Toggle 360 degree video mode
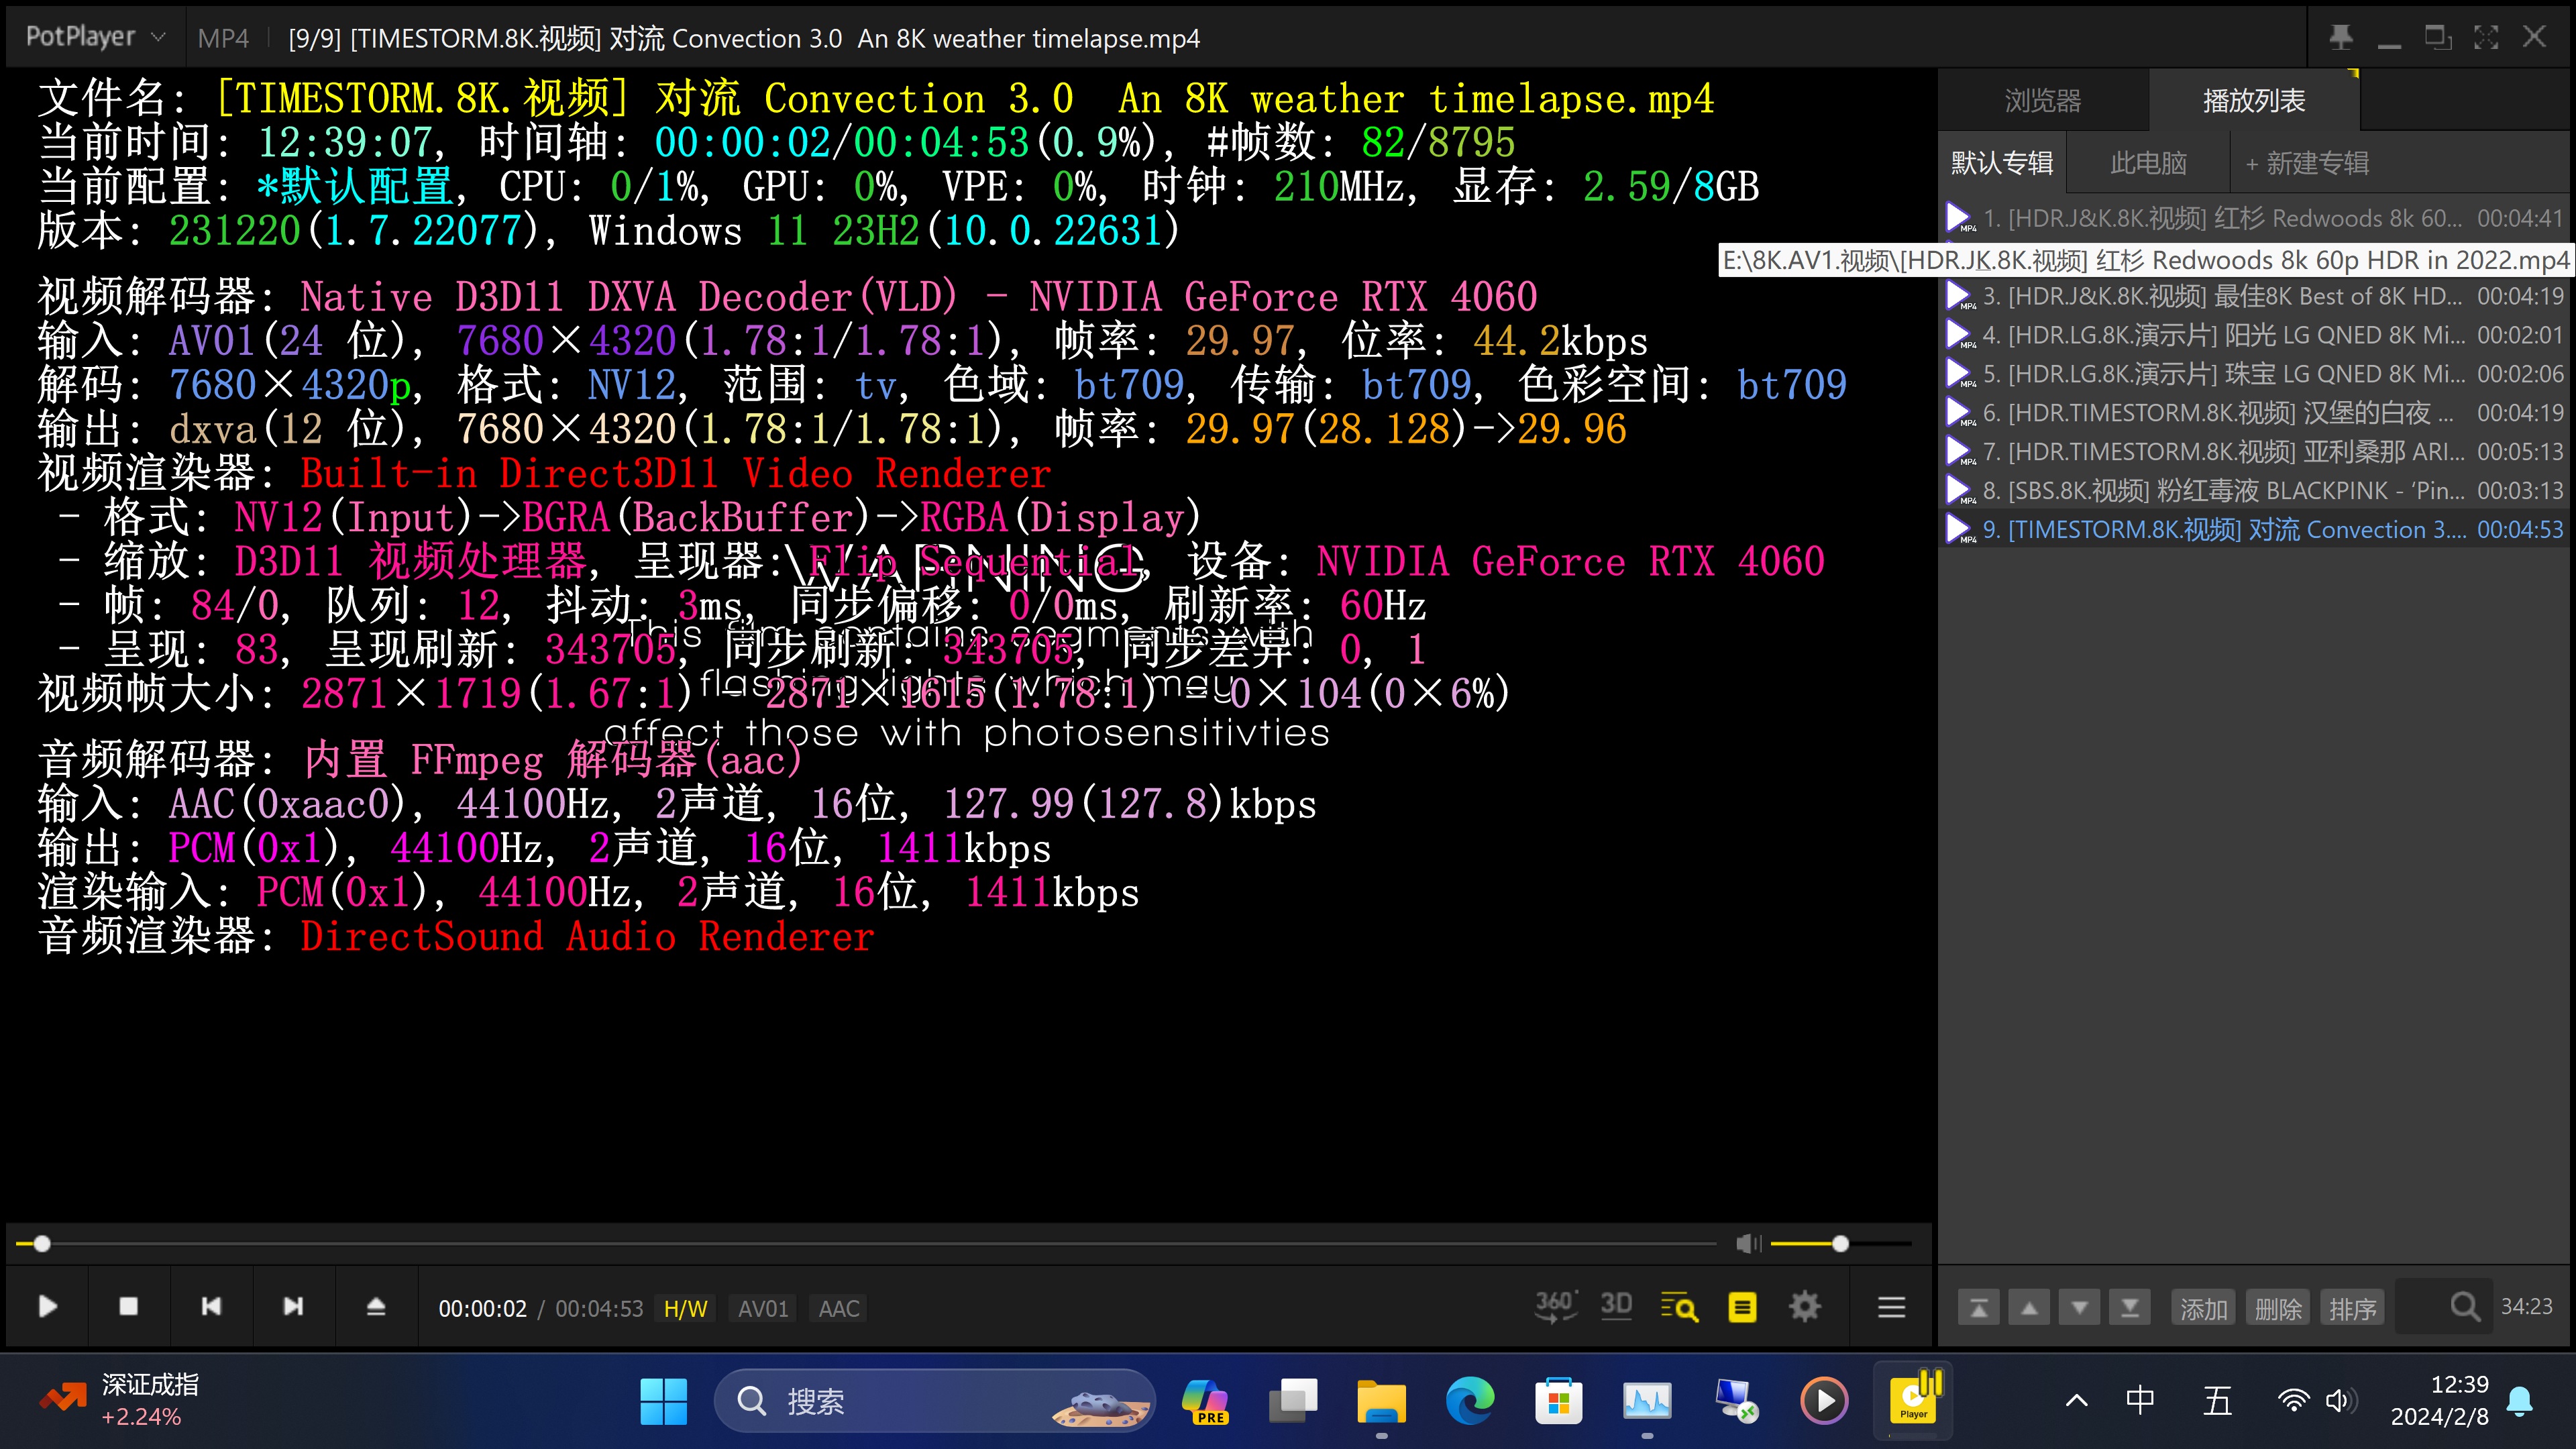The height and width of the screenshot is (1449, 2576). (1555, 1306)
